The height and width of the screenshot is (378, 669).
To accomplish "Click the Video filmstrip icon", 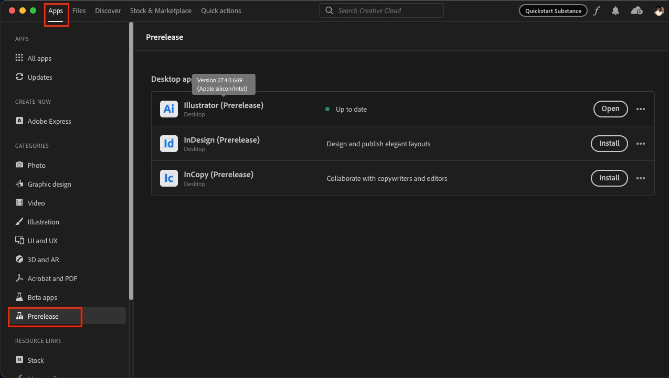I will point(19,203).
